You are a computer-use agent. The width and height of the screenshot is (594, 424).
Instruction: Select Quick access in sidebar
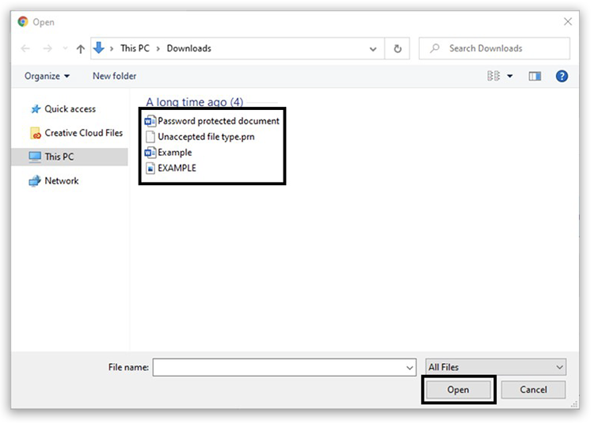(70, 109)
